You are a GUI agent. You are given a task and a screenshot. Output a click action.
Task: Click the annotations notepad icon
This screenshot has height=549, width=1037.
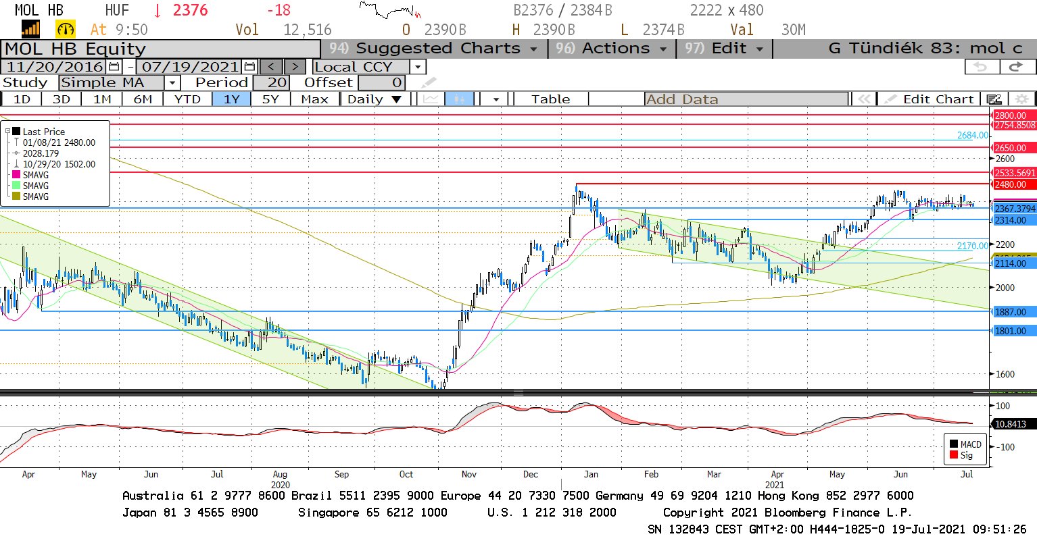pos(994,99)
